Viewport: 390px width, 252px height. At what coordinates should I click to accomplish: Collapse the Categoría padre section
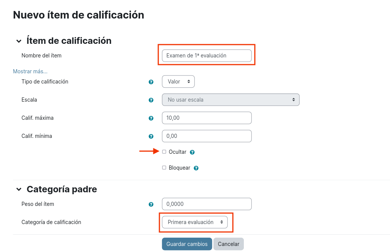point(19,189)
